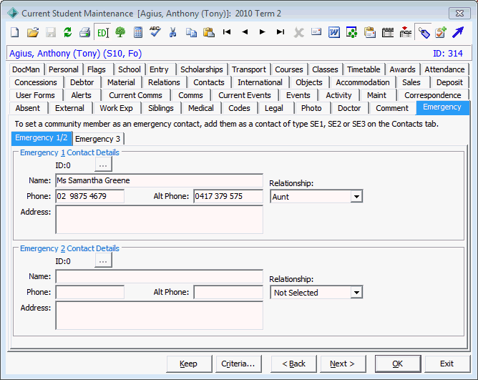Open the DocMan tab
This screenshot has width=478, height=380.
(x=26, y=69)
